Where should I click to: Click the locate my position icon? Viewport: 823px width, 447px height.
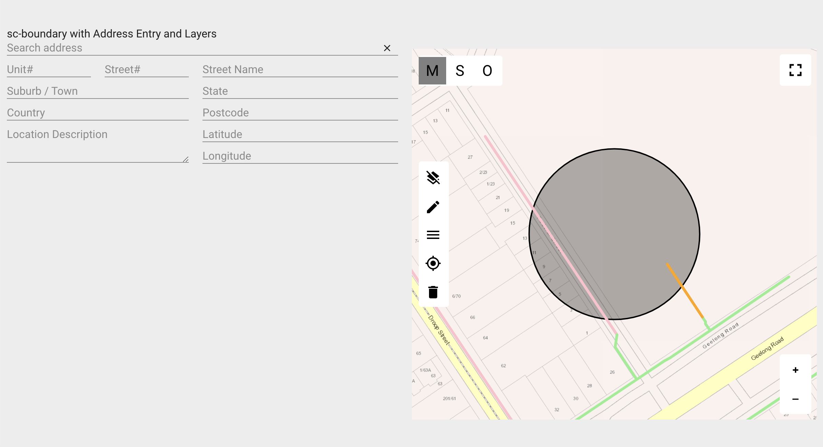(433, 263)
